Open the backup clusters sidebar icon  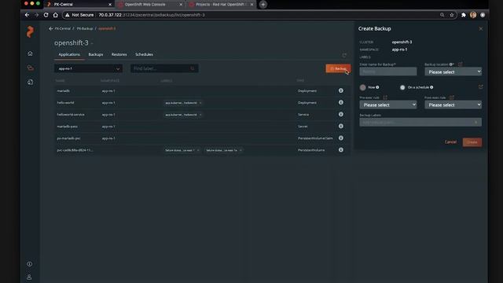tap(30, 68)
